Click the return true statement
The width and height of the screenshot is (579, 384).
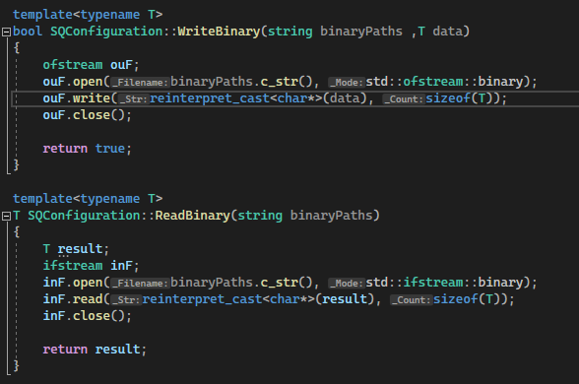coord(87,149)
